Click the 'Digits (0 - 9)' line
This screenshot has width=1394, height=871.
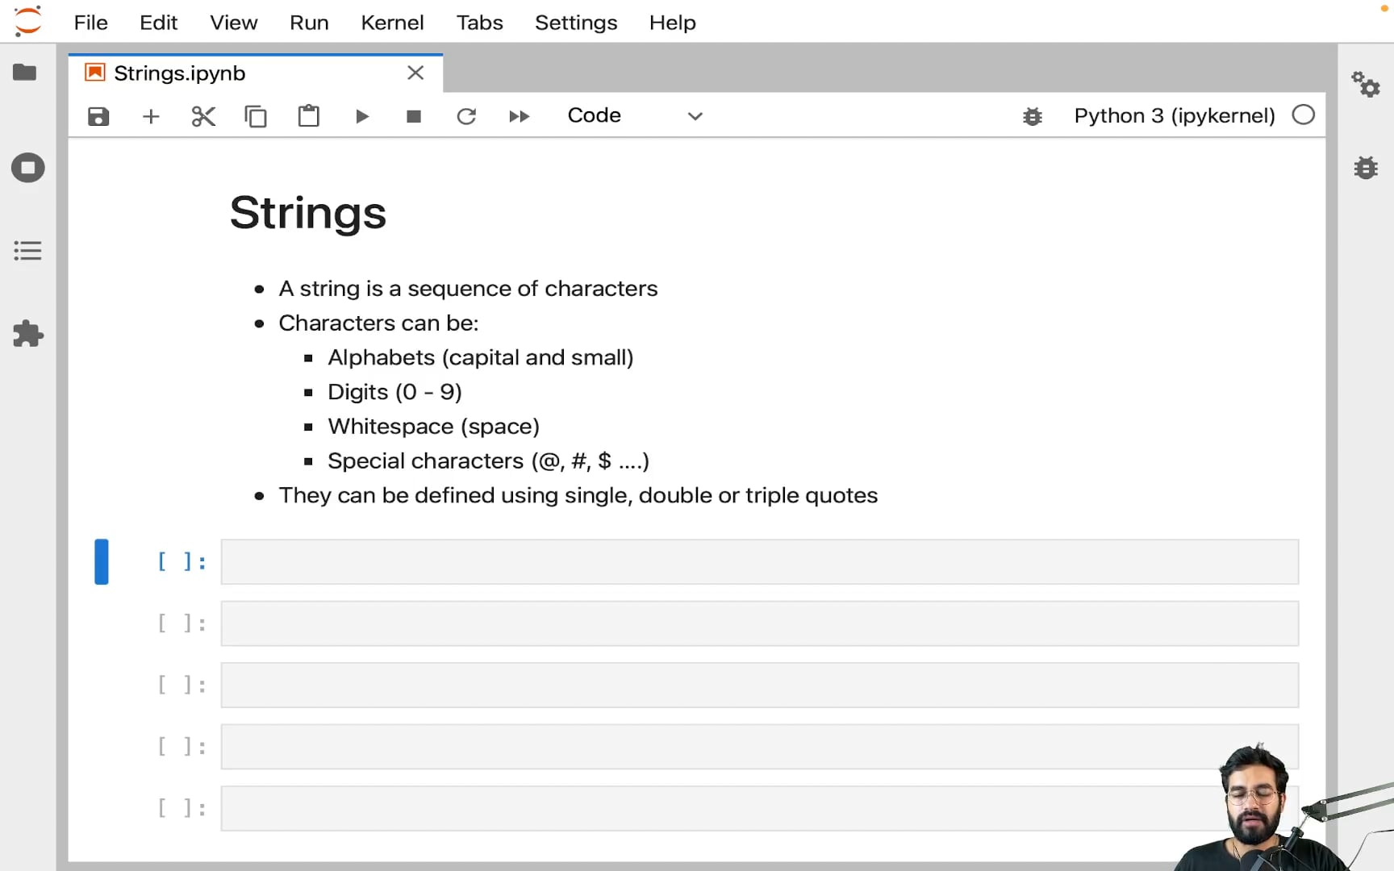[x=394, y=392]
